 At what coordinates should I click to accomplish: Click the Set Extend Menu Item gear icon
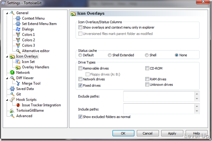[x=18, y=24]
